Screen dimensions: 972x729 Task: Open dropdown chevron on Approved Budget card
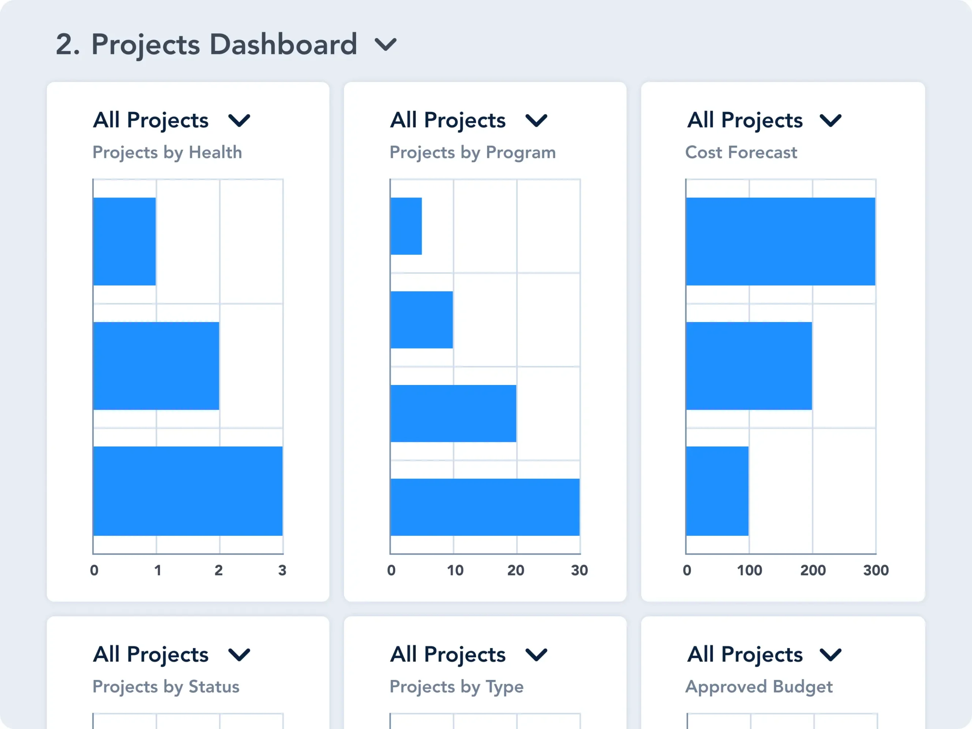pyautogui.click(x=830, y=654)
